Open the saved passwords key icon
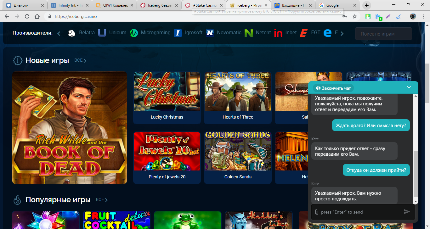Screen dimensions: 430x229 [345, 16]
